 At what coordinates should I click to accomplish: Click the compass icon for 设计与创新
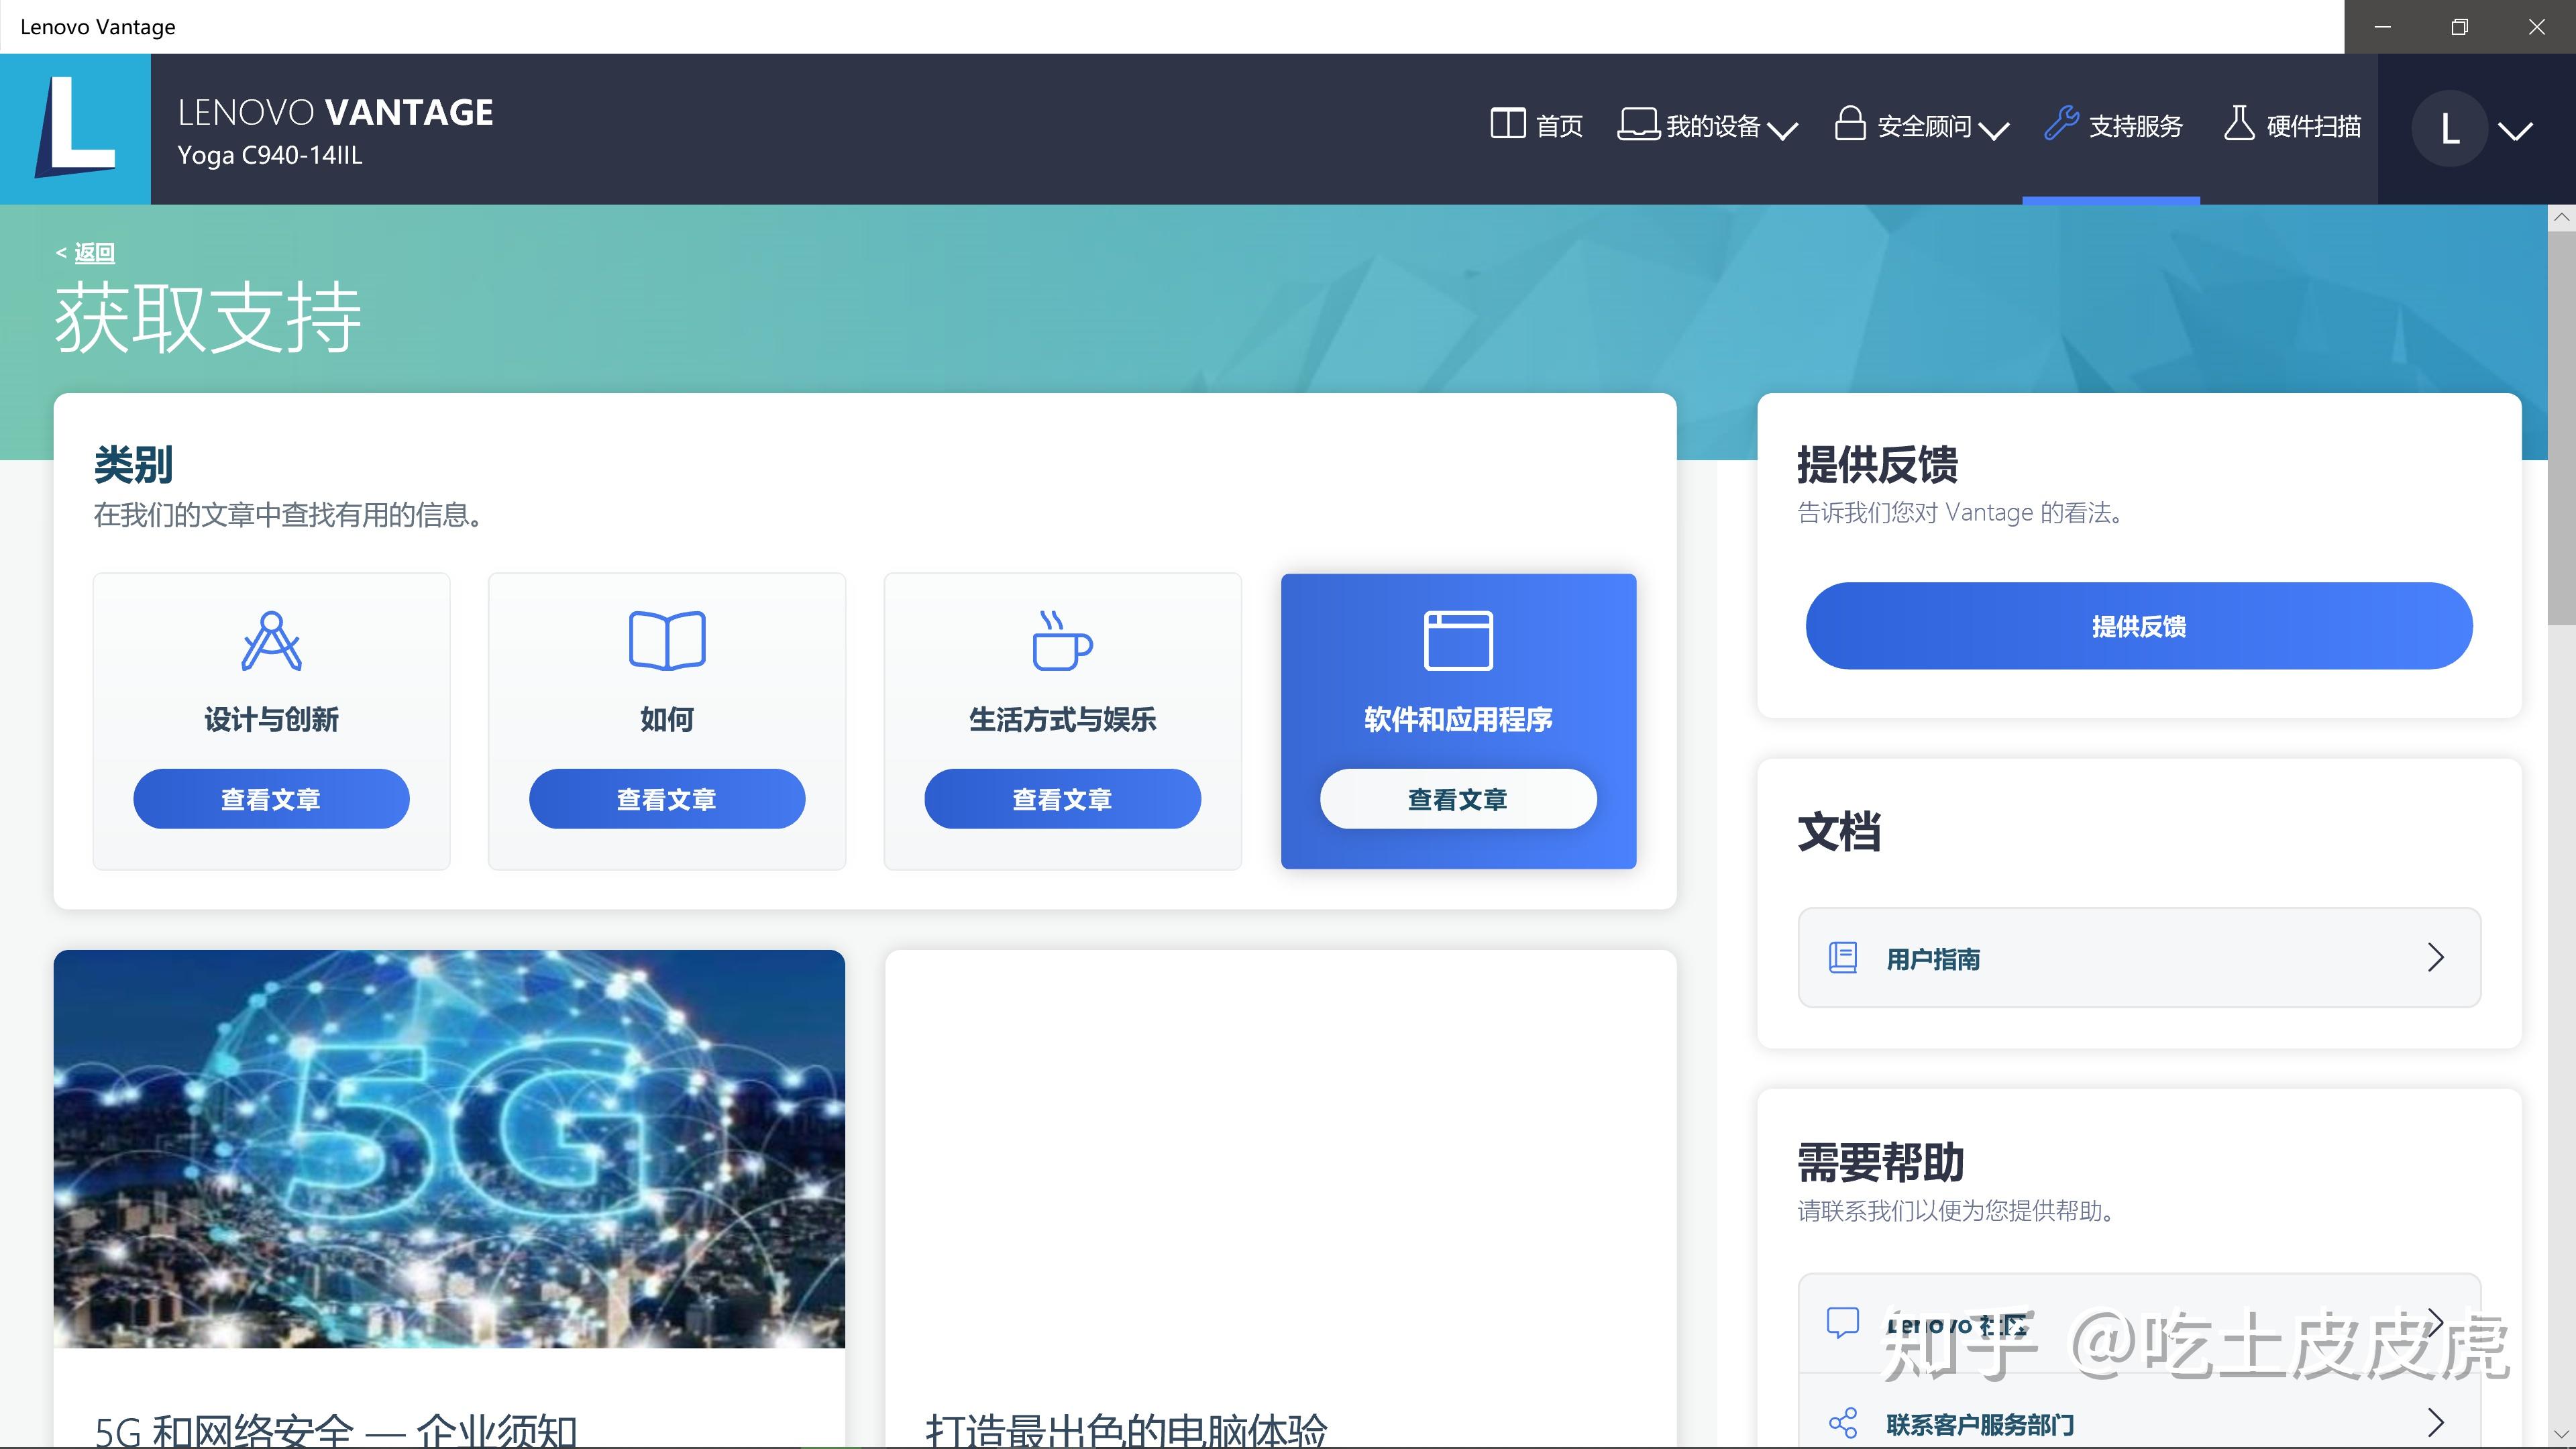pyautogui.click(x=271, y=640)
